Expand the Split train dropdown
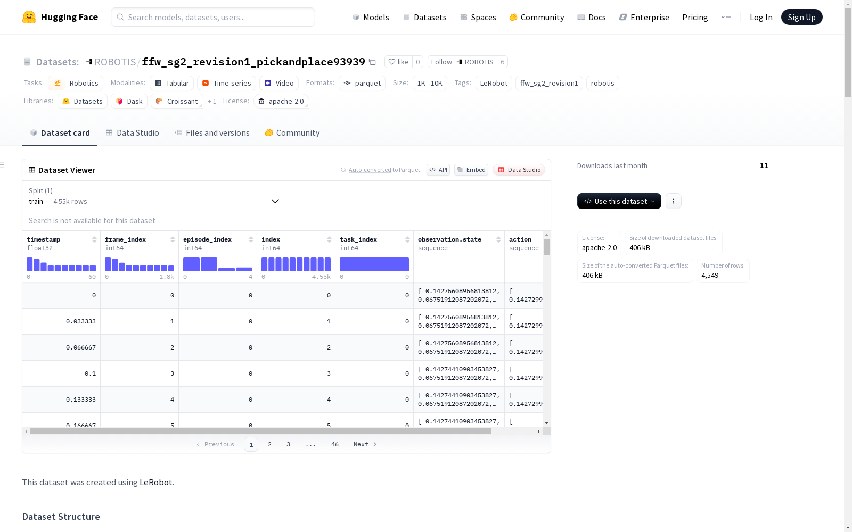The width and height of the screenshot is (852, 532). (154, 196)
